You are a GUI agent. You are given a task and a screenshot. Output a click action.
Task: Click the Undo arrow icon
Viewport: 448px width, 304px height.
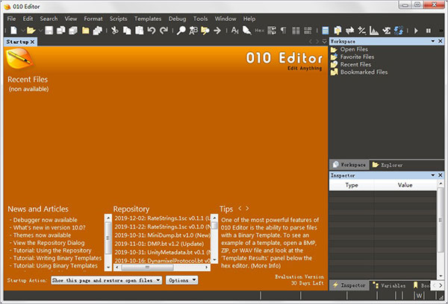[152, 31]
